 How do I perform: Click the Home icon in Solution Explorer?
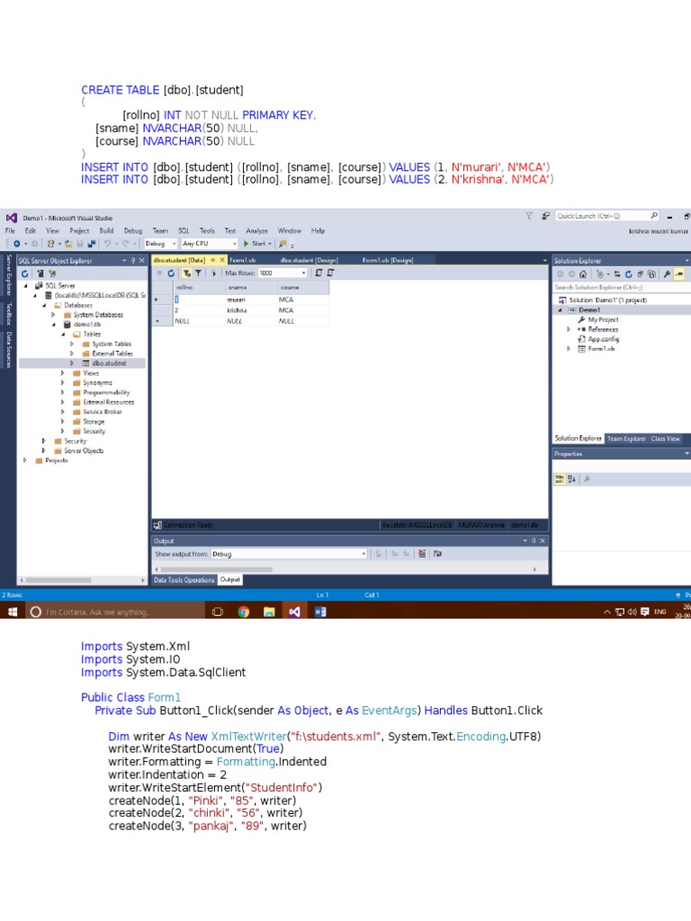pyautogui.click(x=583, y=273)
